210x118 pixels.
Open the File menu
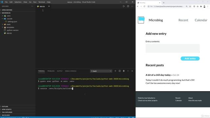point(6,2)
